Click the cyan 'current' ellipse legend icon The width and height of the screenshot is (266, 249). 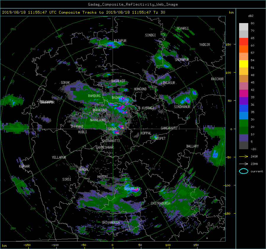click(244, 171)
